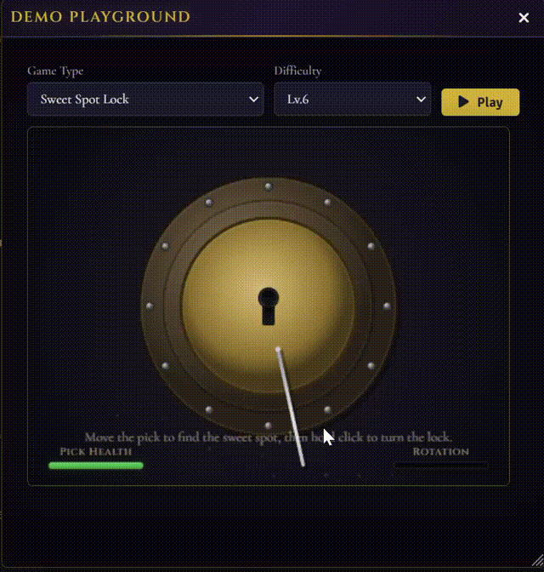Click the Demo Playground title text
The width and height of the screenshot is (544, 572).
[x=100, y=17]
